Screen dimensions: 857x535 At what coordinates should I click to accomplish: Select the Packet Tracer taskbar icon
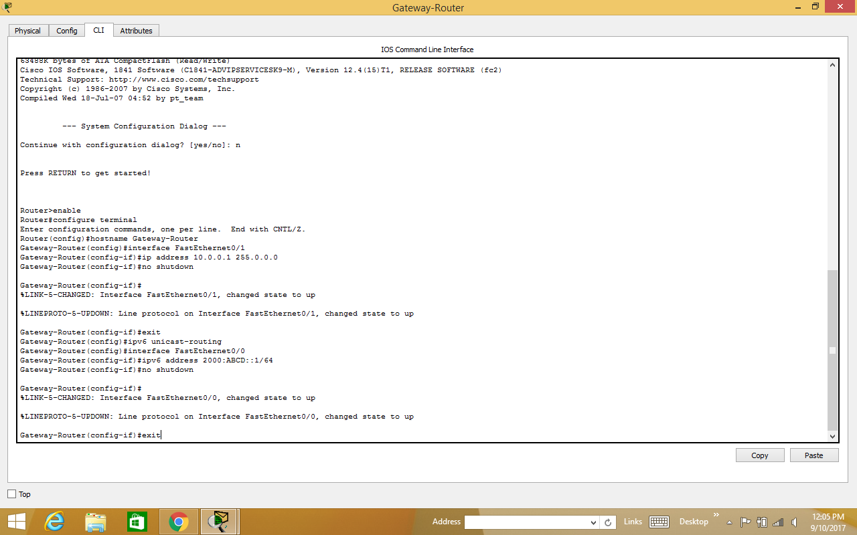(220, 522)
